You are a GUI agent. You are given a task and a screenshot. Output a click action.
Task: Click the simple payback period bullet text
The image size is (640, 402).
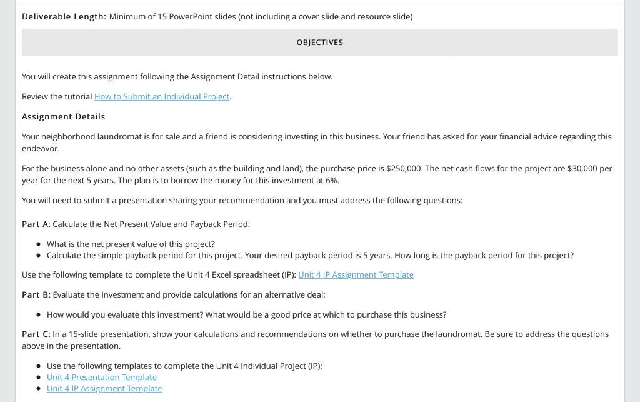coord(310,256)
